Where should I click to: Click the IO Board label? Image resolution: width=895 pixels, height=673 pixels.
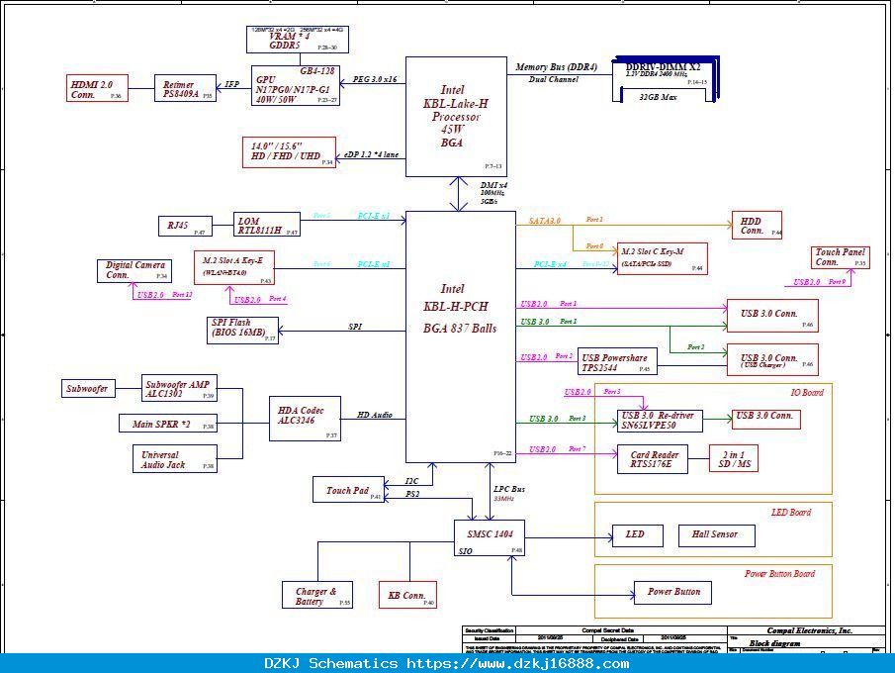[x=807, y=393]
